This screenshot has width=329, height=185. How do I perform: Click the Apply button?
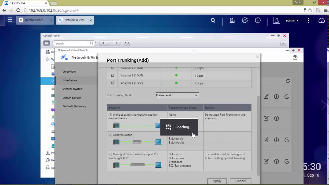(217, 181)
